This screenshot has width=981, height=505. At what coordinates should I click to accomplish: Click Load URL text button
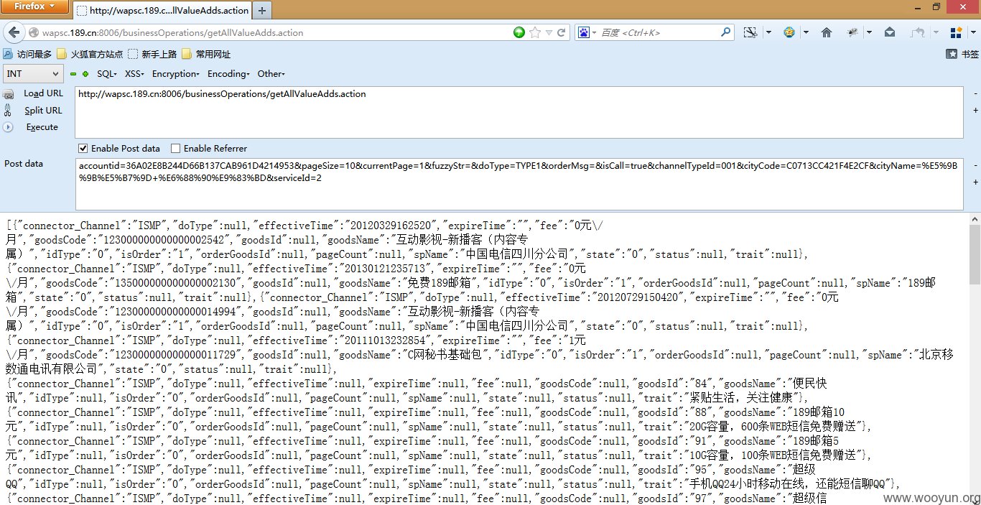pos(44,93)
